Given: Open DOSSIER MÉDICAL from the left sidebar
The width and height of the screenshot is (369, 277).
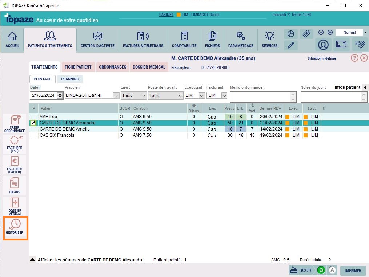Looking at the screenshot, I should [x=15, y=206].
